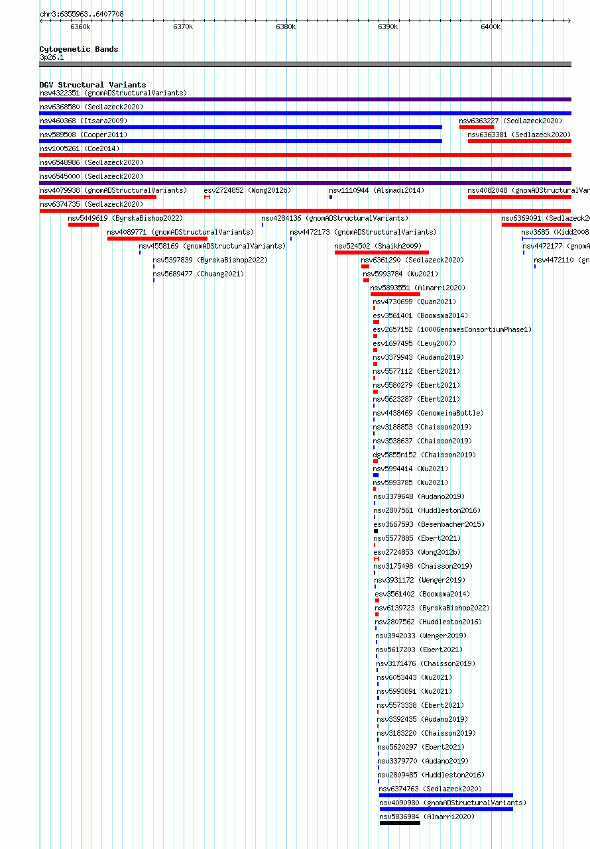Open variant nsv589508 (Cooper2011)
The width and height of the screenshot is (590, 849).
(84, 135)
